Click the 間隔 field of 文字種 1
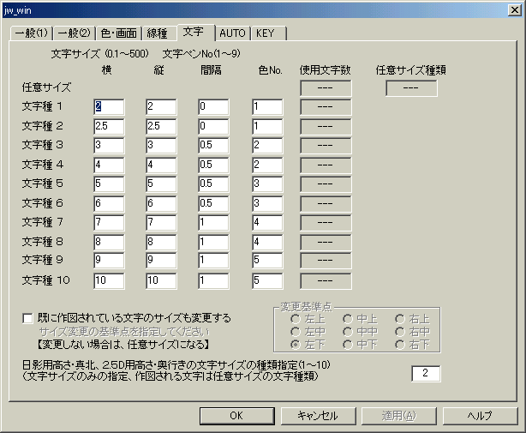This screenshot has width=526, height=433. click(x=213, y=107)
